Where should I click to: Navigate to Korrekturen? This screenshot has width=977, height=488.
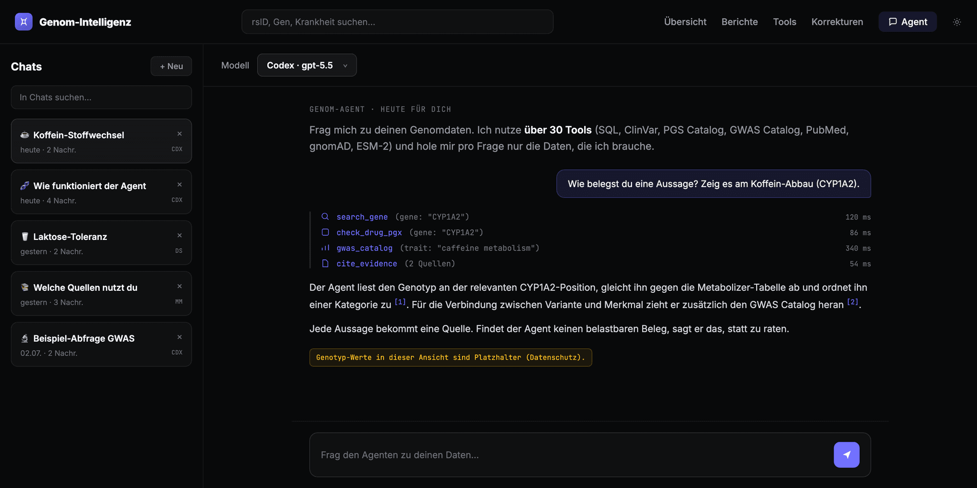[837, 22]
